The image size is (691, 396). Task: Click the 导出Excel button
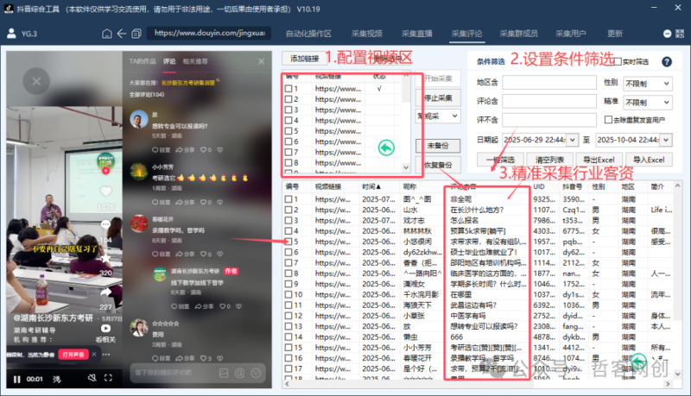click(599, 160)
